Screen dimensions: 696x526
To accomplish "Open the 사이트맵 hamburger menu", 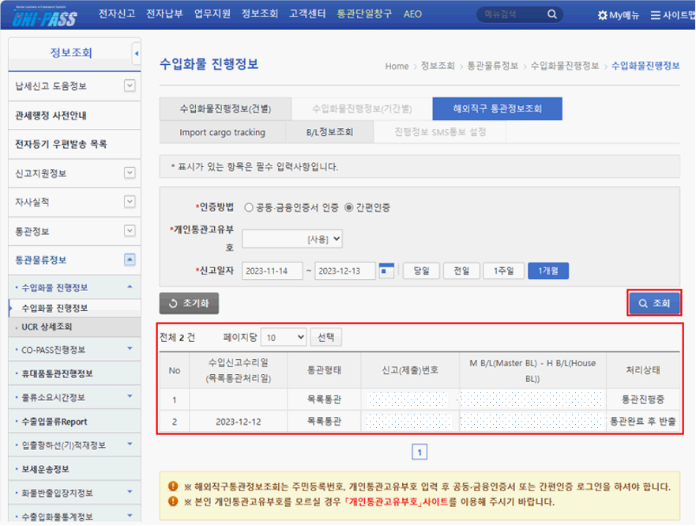I will coord(655,15).
